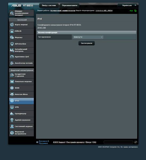The height and width of the screenshot is (160, 146).
Task: Click the Аналізатор потоків icon
Action: click(x=12, y=63)
